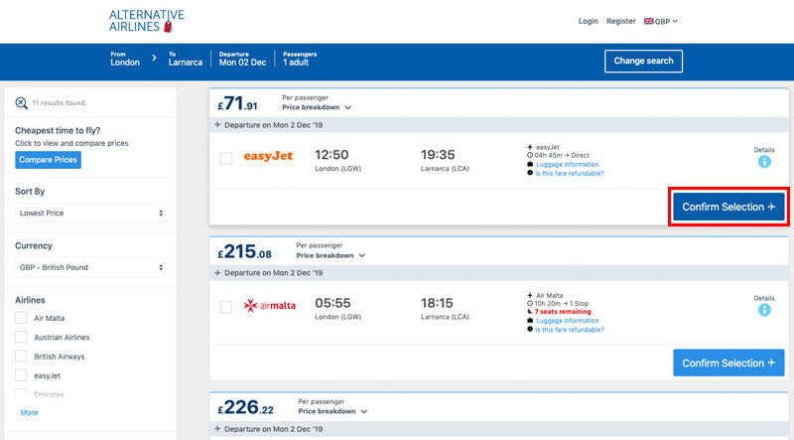This screenshot has width=794, height=440.
Task: Open the Sort By Lowest Price dropdown
Action: [90, 213]
